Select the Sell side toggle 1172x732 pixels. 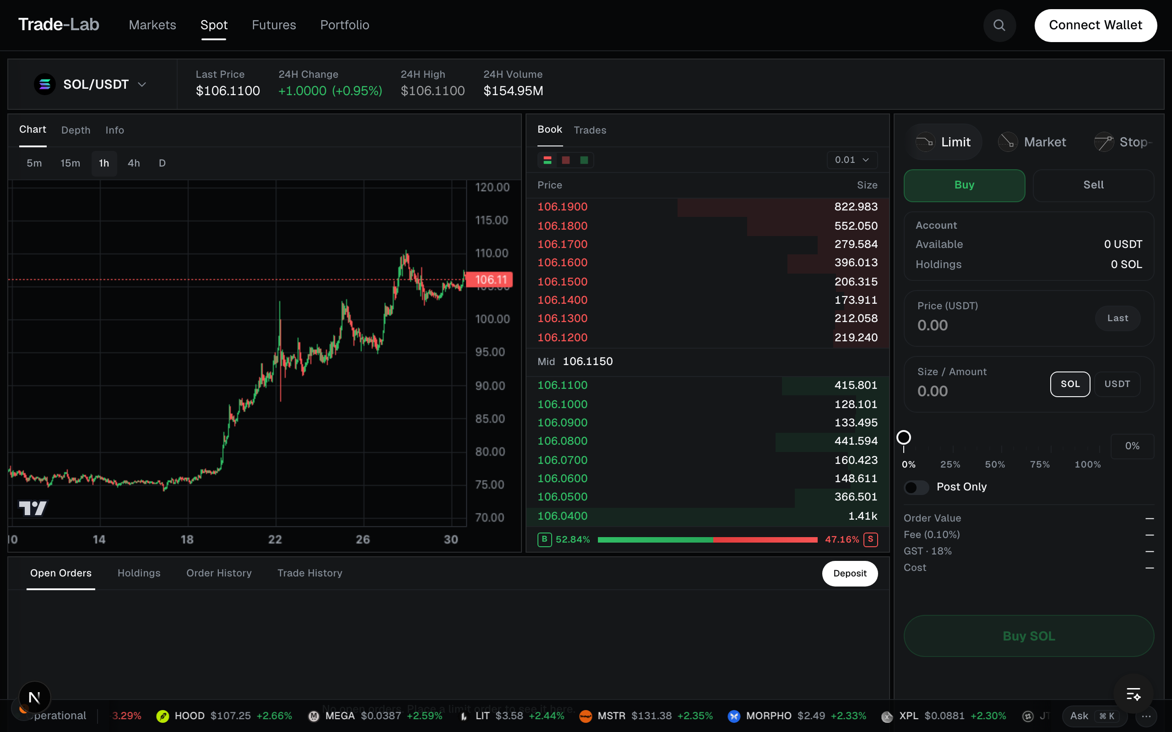(x=1093, y=185)
